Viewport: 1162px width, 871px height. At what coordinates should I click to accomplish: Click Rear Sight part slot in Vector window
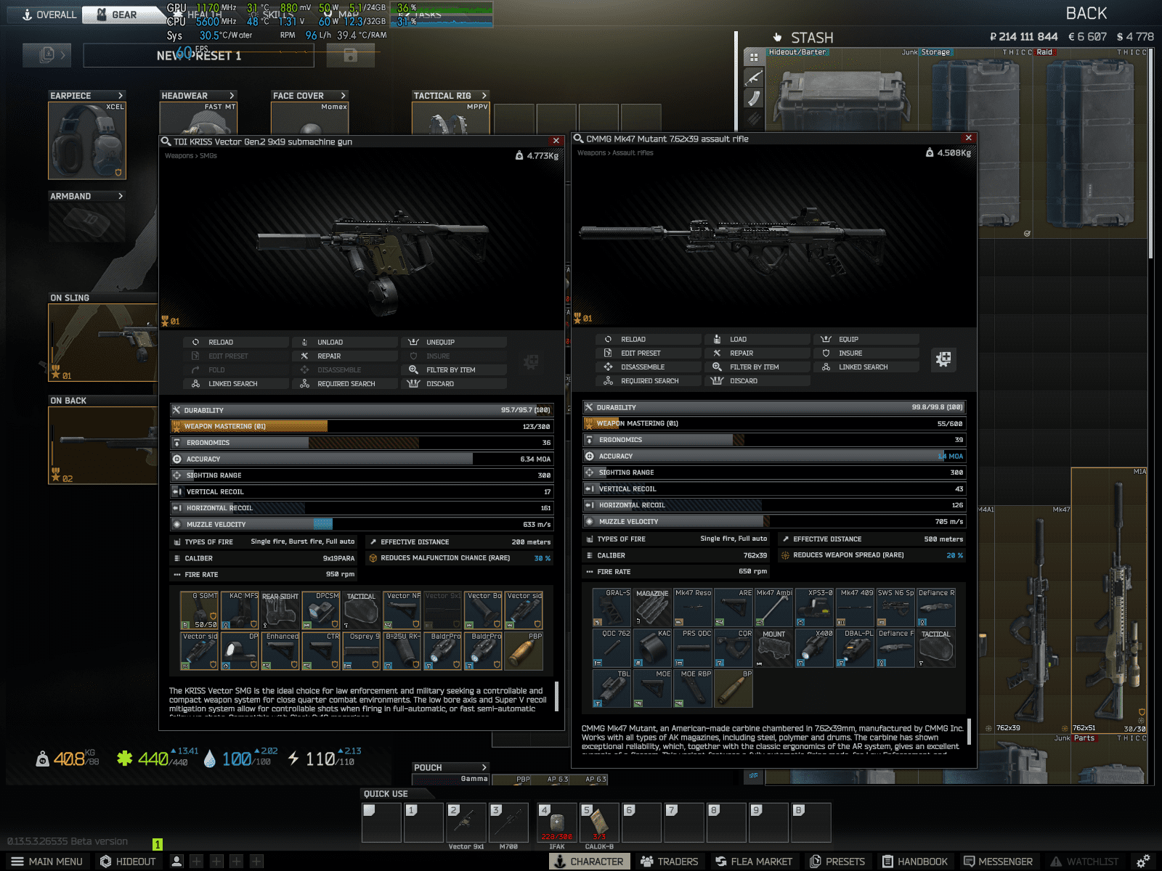point(280,610)
